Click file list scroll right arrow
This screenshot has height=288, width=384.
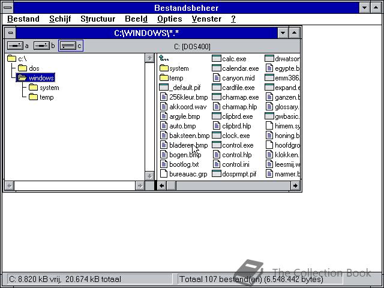tap(295, 186)
